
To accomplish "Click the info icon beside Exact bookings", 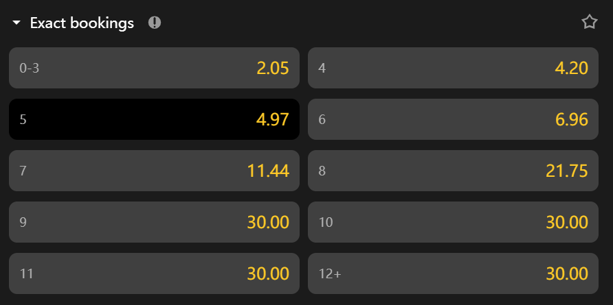I will [155, 23].
